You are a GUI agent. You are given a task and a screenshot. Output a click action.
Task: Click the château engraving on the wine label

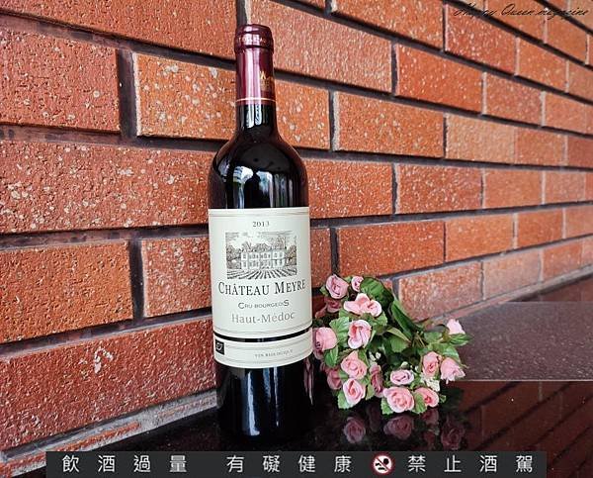pos(261,255)
